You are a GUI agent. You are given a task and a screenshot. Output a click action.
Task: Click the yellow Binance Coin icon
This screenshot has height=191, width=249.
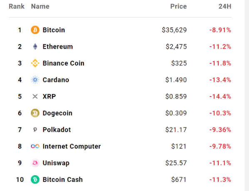[x=35, y=63]
